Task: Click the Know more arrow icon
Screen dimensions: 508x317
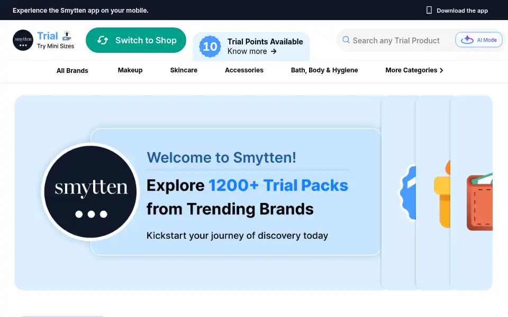Action: tap(274, 51)
